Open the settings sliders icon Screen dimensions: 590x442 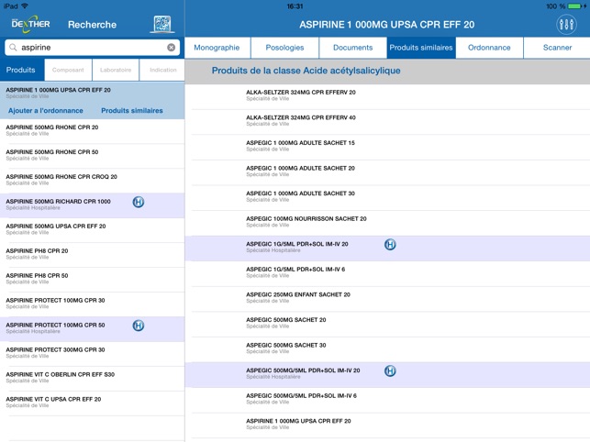[566, 25]
